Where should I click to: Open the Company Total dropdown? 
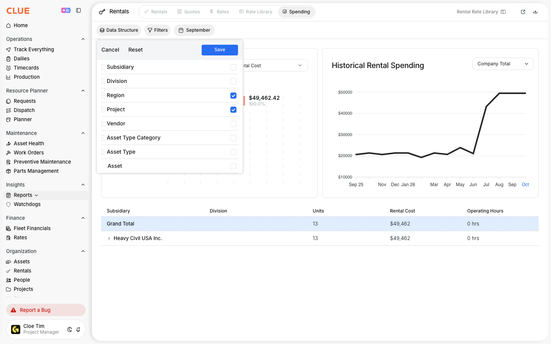coord(503,64)
